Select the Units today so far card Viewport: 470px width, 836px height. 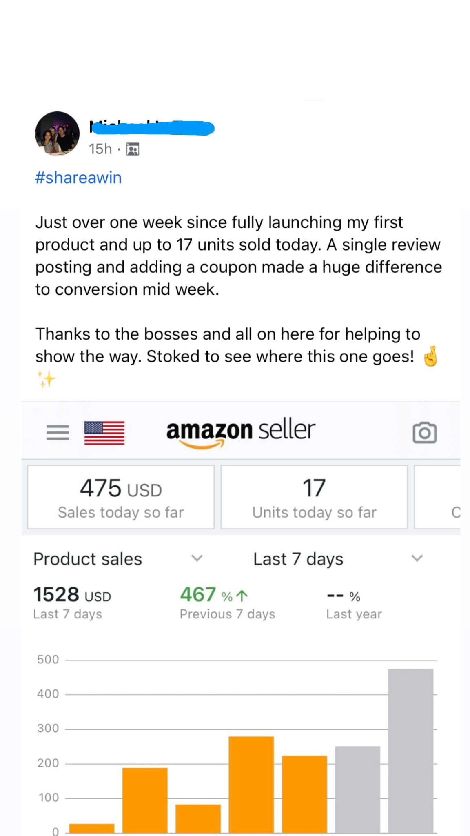tap(314, 496)
